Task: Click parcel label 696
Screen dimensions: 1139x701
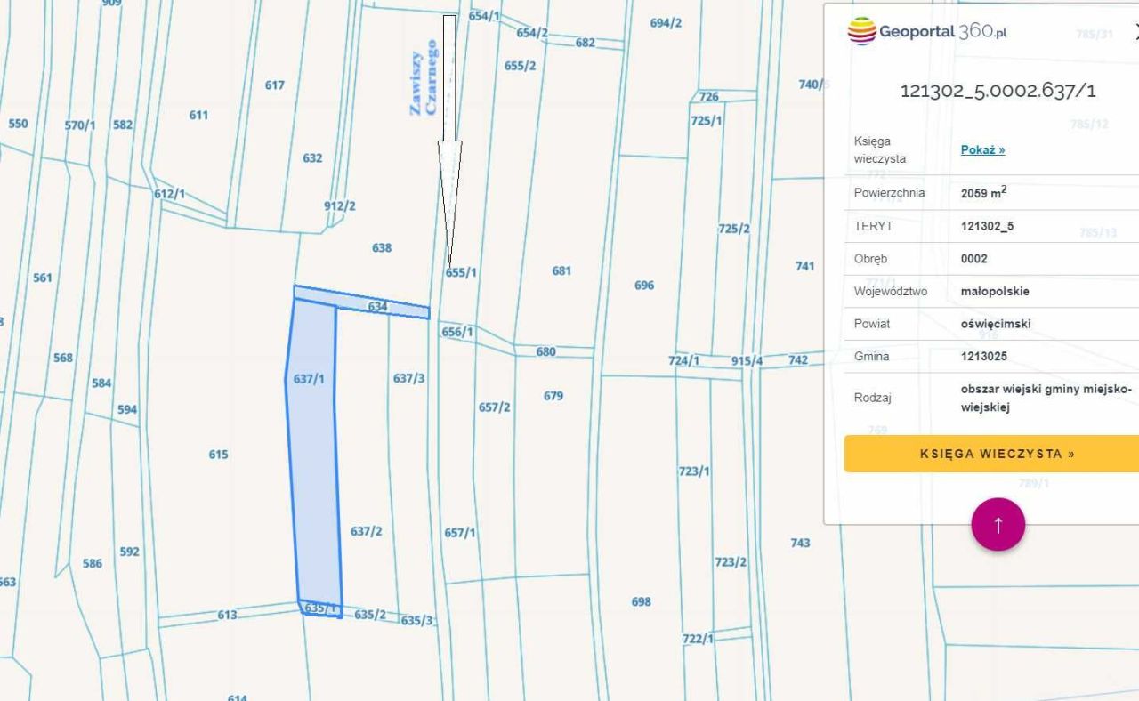Action: point(644,286)
